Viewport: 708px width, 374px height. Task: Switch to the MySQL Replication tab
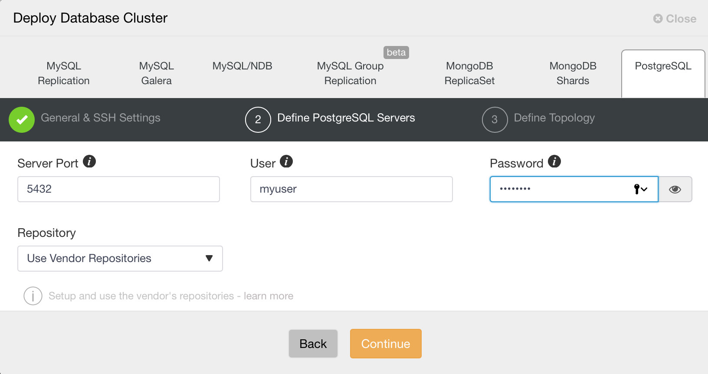click(64, 73)
